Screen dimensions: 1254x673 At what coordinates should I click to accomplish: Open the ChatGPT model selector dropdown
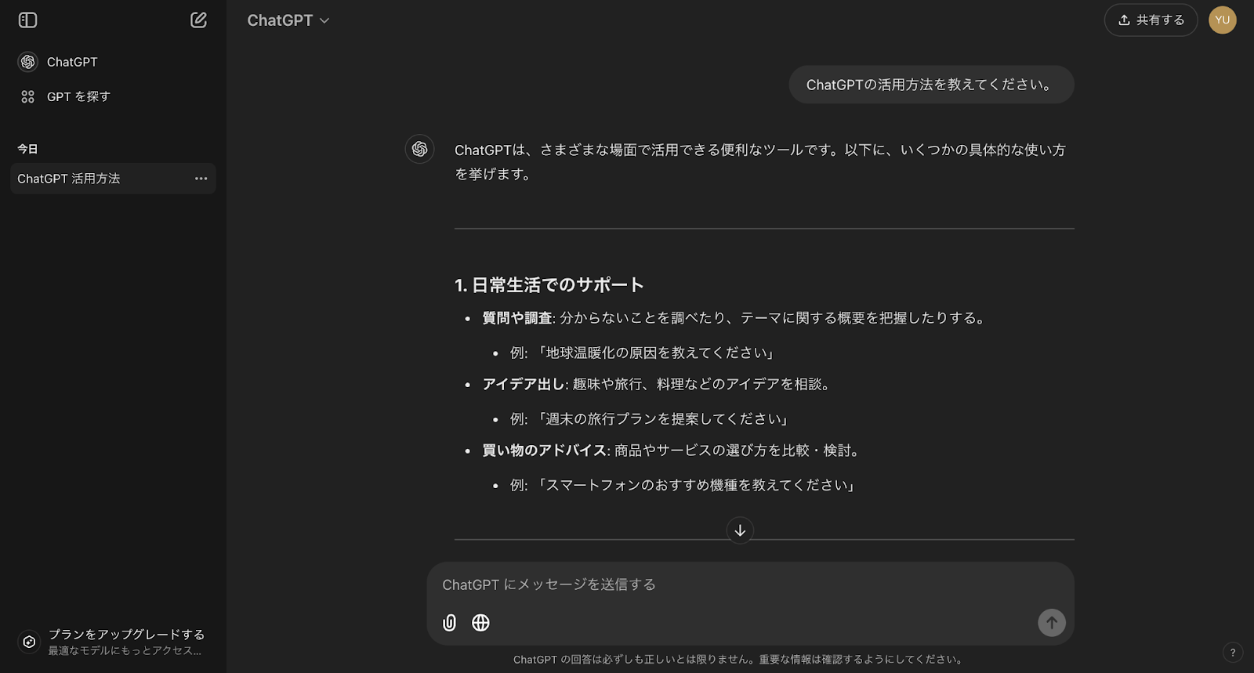point(288,20)
